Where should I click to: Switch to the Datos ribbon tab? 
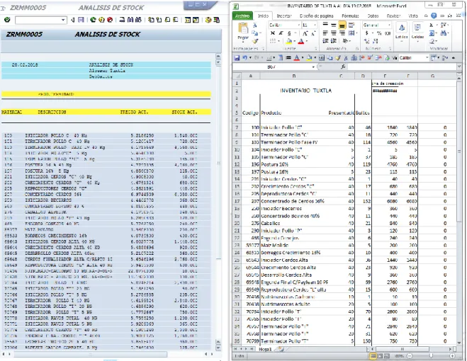373,16
